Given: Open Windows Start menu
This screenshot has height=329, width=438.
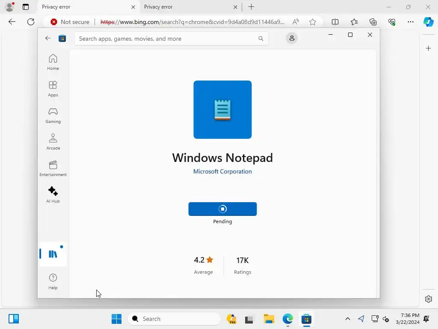Looking at the screenshot, I should coord(116,319).
